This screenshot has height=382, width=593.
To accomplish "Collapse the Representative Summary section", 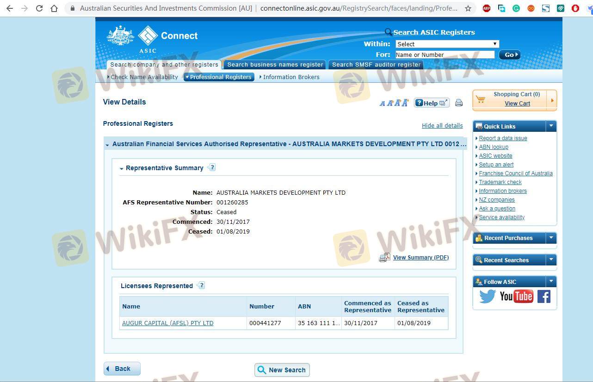I will pyautogui.click(x=122, y=168).
